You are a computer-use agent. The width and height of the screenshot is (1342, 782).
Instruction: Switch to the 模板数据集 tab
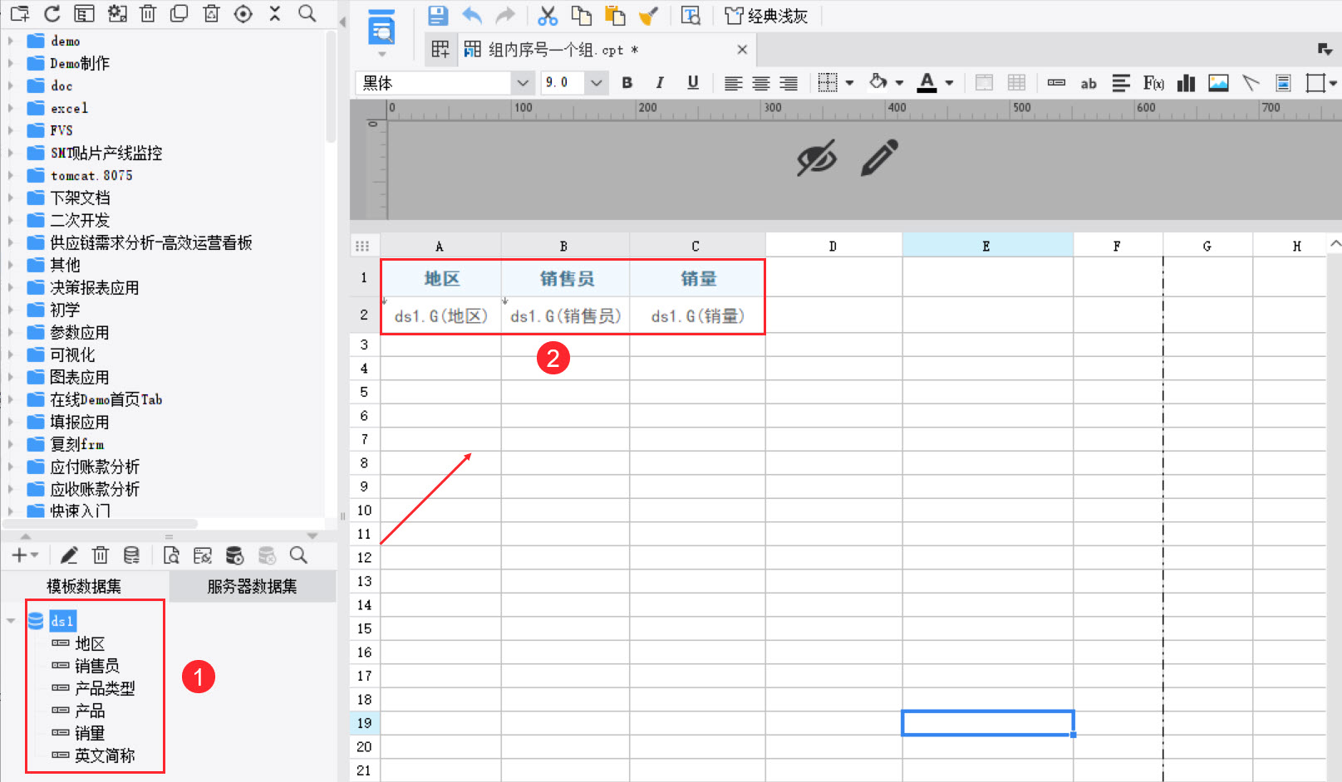coord(84,586)
